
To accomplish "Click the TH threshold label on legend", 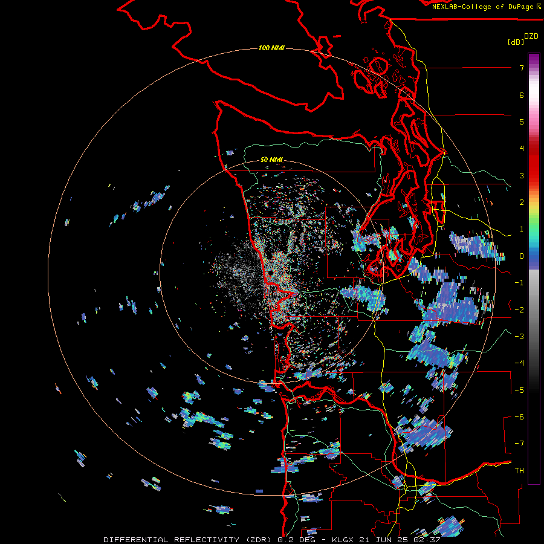I will (x=519, y=471).
